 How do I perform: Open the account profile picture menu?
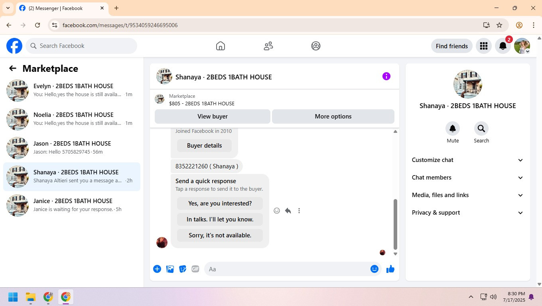point(522,46)
